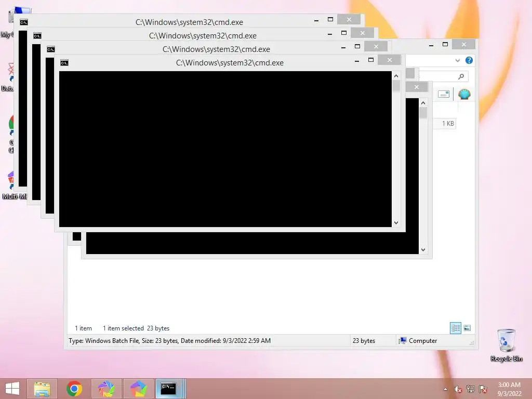
Task: Open the Action Center flag icon
Action: 483,389
